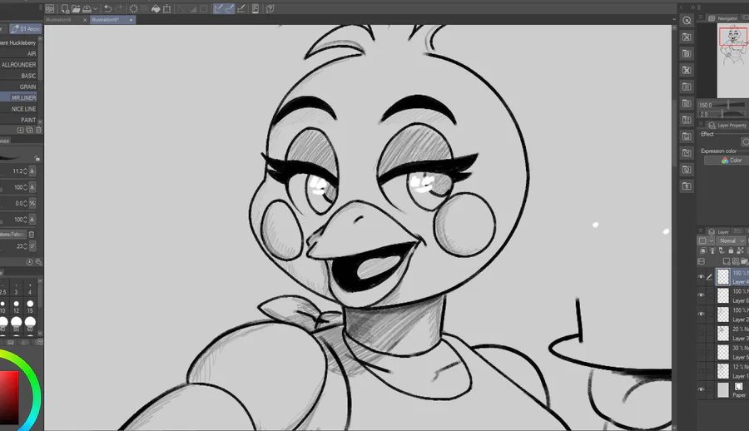Expand the stabilization options chevron

click(32, 246)
